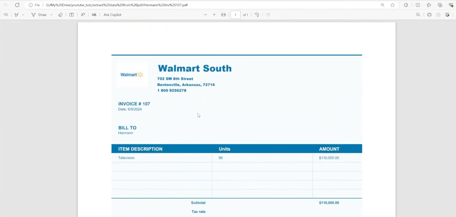Click the address bar URL
Screen dimensions: 456x217
[117, 5]
